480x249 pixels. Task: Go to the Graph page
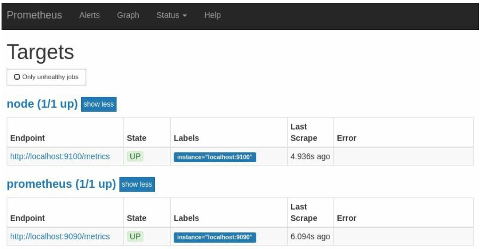tap(128, 15)
